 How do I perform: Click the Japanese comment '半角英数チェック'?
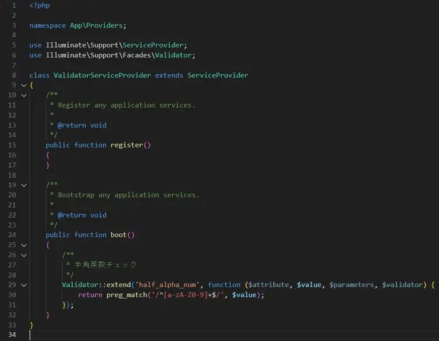coord(105,264)
